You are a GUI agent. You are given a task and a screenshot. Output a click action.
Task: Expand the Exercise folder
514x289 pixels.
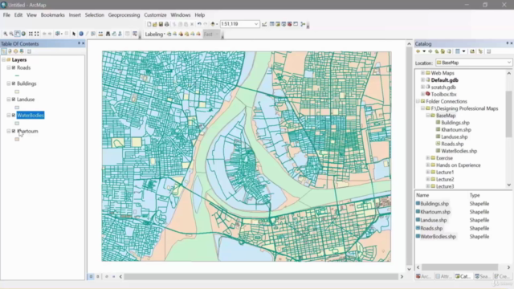427,158
